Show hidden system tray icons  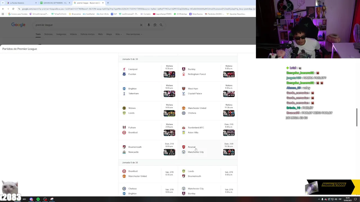click(319, 199)
